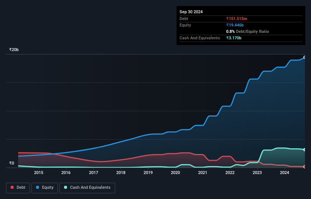Select the 2020 x-axis label
Screen dimensions: 311x199
click(175, 173)
